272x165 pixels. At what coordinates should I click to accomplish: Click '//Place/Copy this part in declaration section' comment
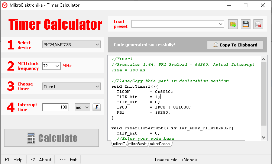pyautogui.click(x=170, y=81)
